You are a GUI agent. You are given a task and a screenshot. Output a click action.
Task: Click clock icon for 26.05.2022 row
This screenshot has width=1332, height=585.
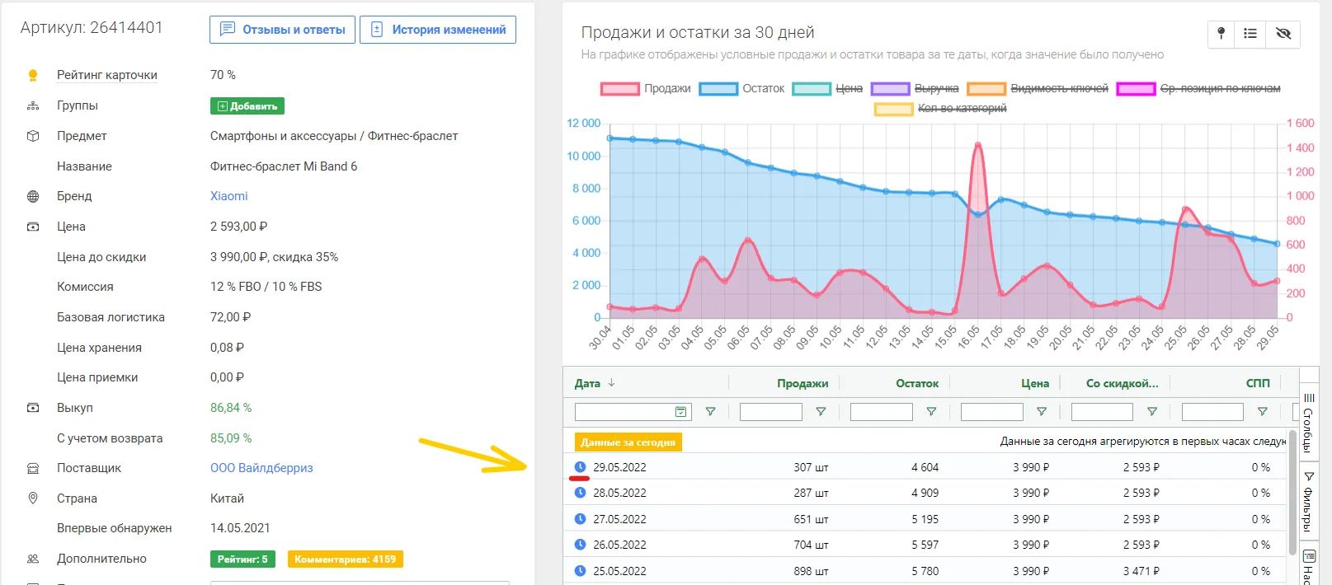click(580, 545)
